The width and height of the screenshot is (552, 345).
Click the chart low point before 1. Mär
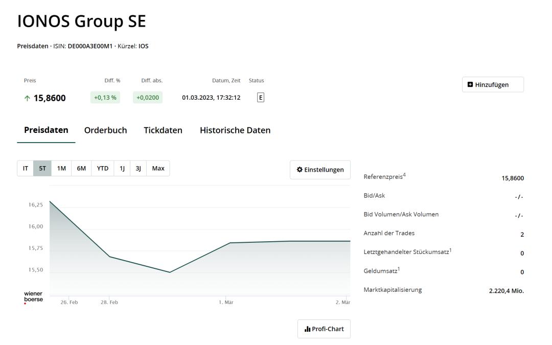coord(170,272)
